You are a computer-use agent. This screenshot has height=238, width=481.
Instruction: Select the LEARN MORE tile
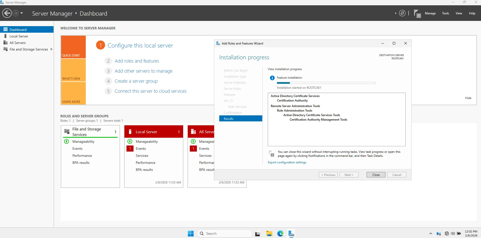tap(73, 93)
